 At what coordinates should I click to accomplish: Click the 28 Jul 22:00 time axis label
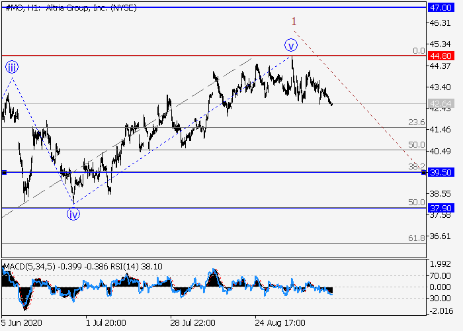coord(192,324)
